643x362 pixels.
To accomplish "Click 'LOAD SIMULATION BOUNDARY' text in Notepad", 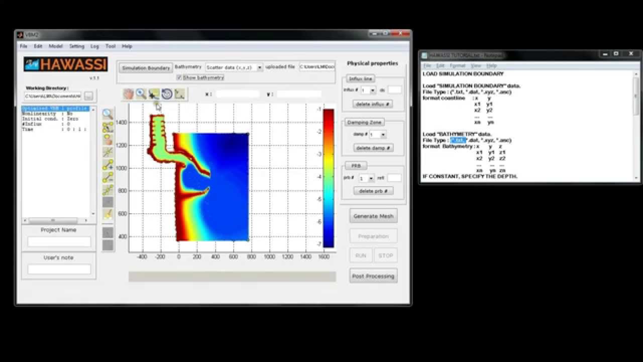I will tap(463, 74).
